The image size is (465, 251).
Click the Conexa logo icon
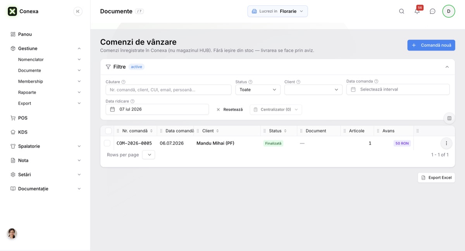pos(12,11)
